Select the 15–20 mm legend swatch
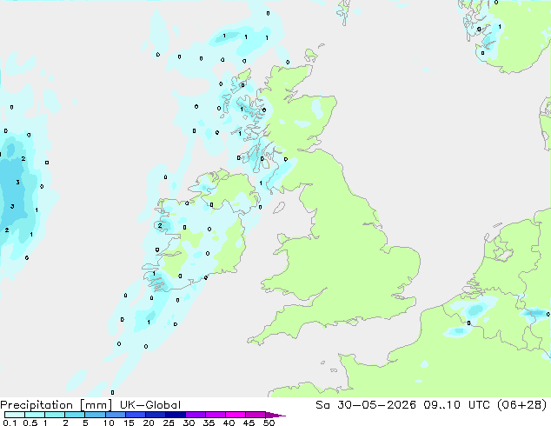The image size is (551, 426). [135, 415]
